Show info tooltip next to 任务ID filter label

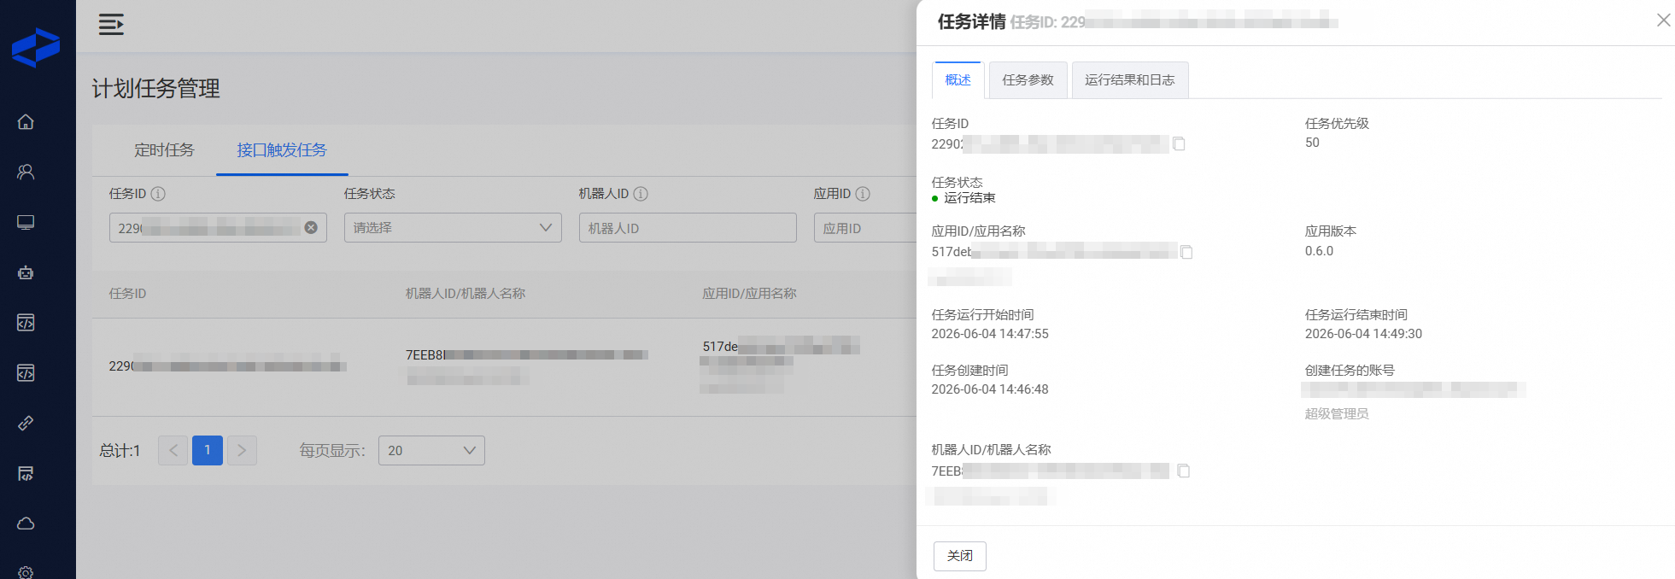[158, 194]
